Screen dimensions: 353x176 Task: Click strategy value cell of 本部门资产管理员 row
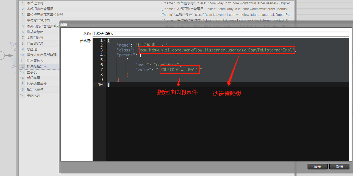tap(227, 9)
